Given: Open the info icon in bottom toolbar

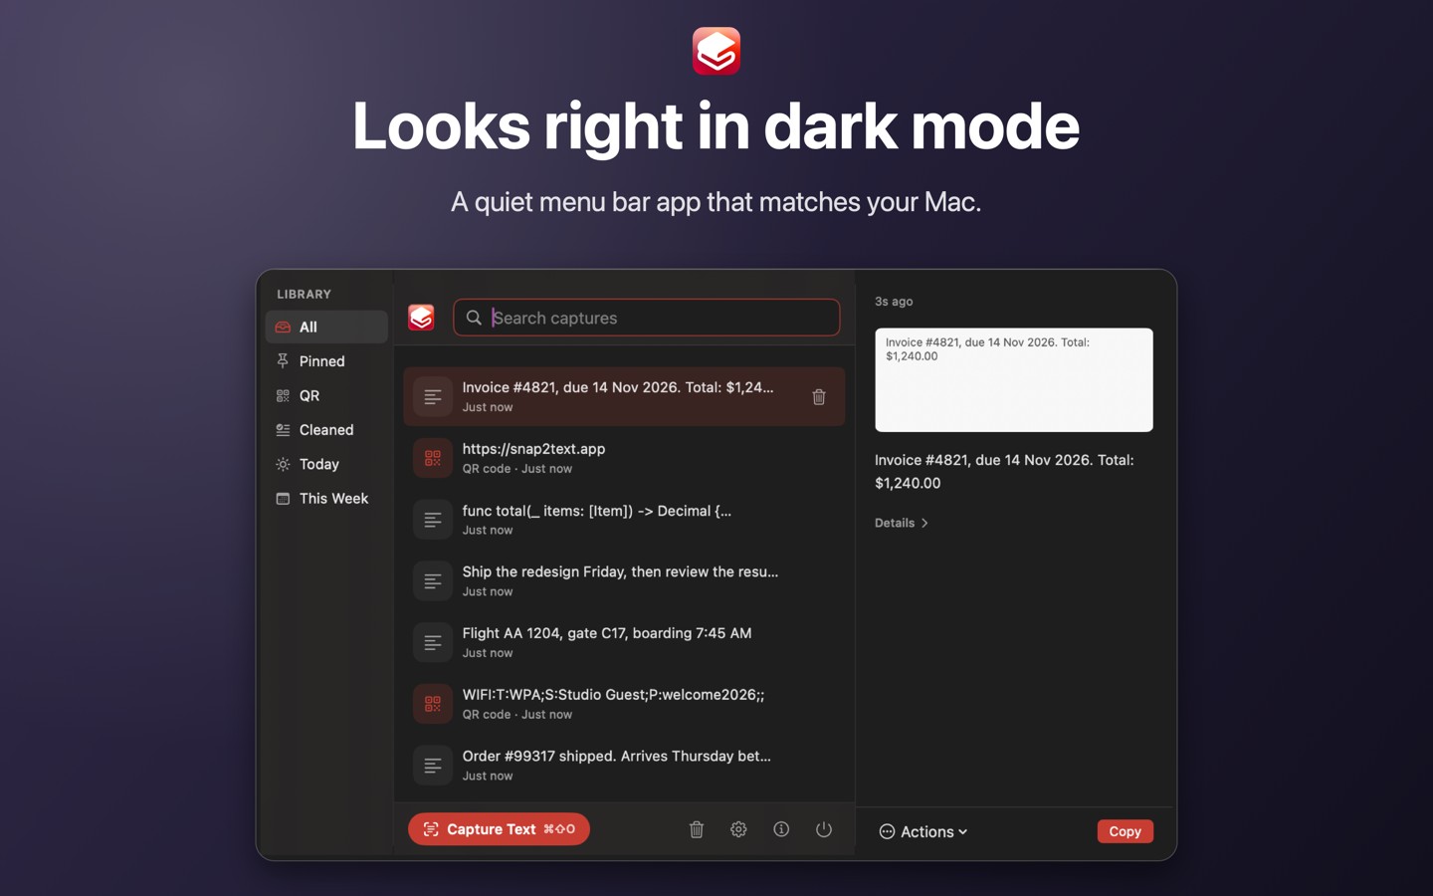Looking at the screenshot, I should [781, 829].
